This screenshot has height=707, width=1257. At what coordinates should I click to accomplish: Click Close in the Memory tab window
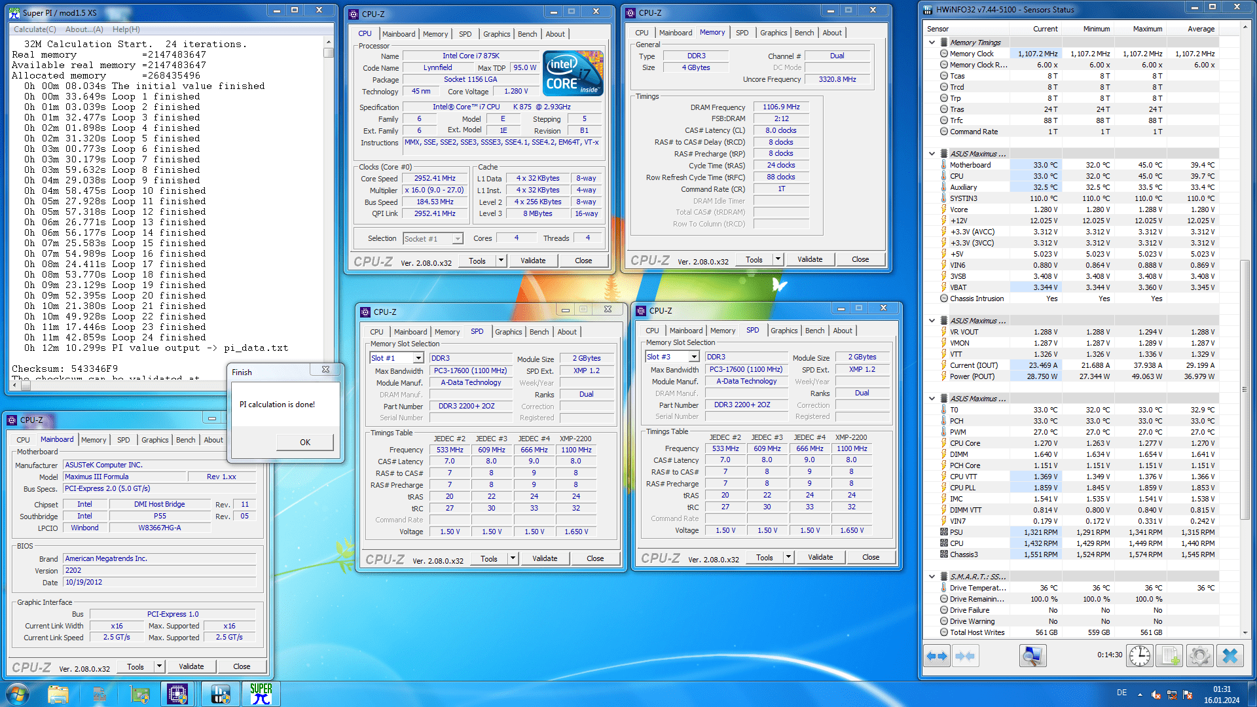(x=860, y=259)
